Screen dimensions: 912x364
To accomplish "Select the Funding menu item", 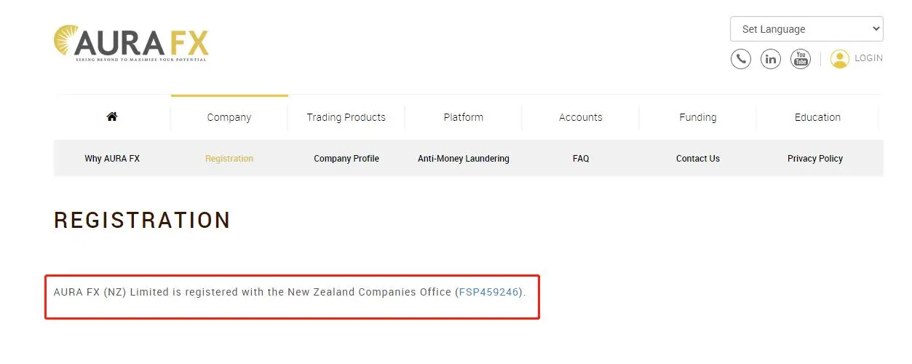I will [x=698, y=117].
